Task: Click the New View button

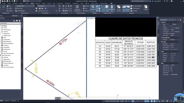Action: click(19, 8)
